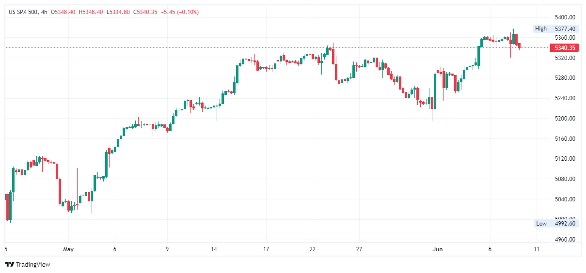The image size is (586, 273).
Task: Click the red current price tag on axis
Action: 565,47
